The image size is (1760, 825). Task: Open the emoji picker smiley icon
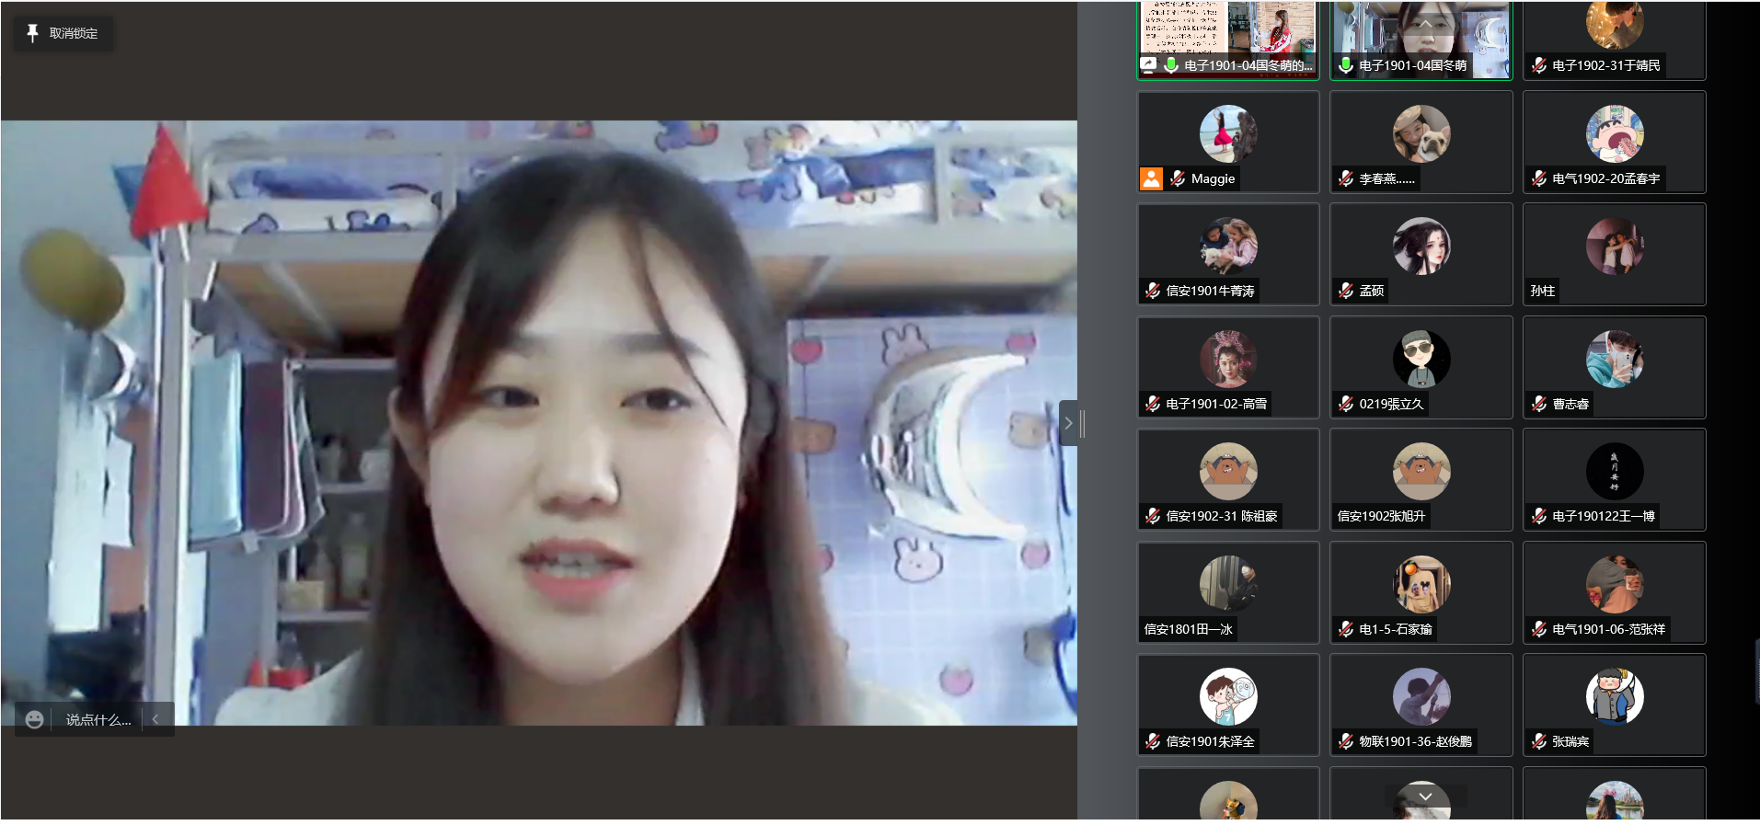click(34, 719)
